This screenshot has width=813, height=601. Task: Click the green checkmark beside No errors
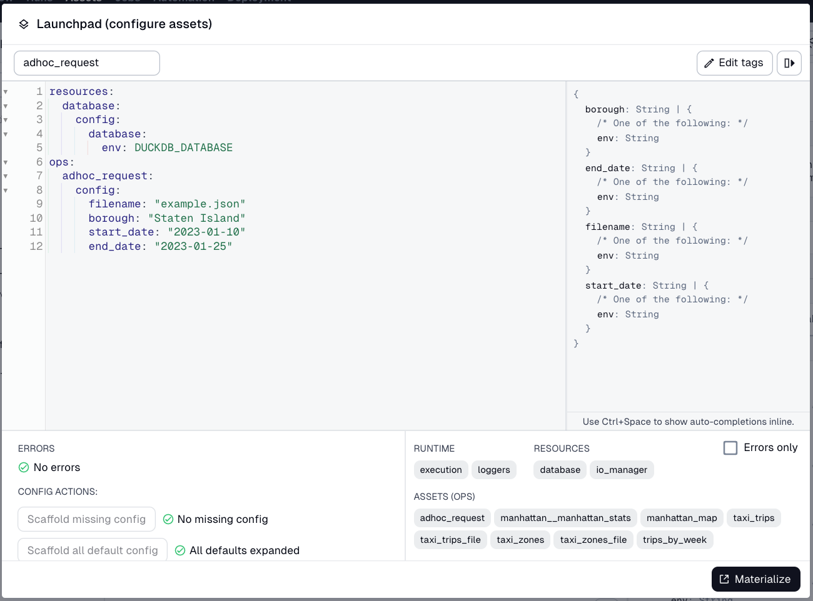click(24, 467)
